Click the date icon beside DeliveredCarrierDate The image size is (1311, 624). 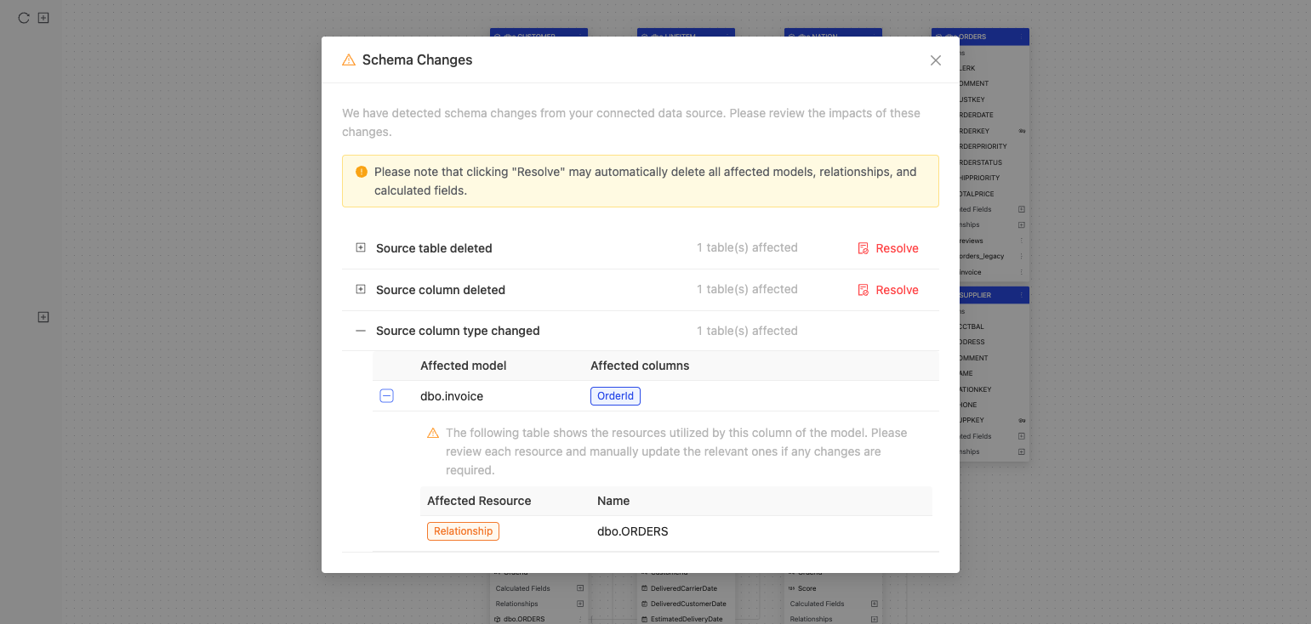(645, 588)
